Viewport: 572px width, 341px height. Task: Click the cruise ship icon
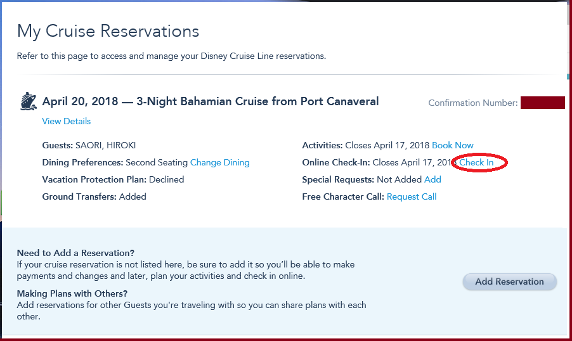pyautogui.click(x=29, y=101)
